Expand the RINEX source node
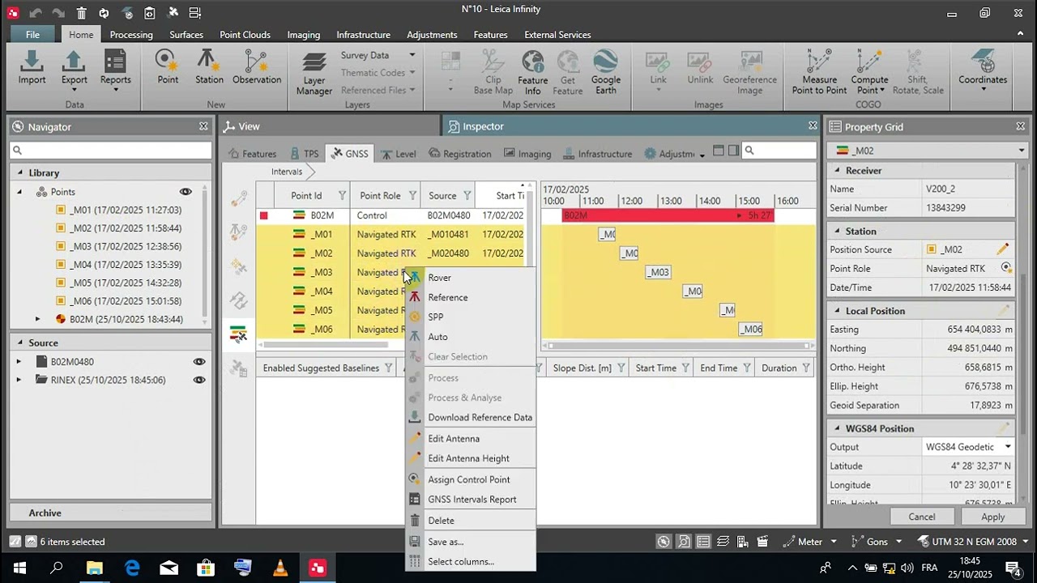 (x=19, y=380)
